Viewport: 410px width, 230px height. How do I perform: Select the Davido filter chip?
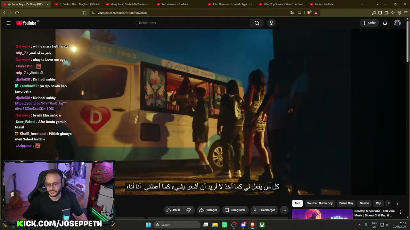(364, 203)
